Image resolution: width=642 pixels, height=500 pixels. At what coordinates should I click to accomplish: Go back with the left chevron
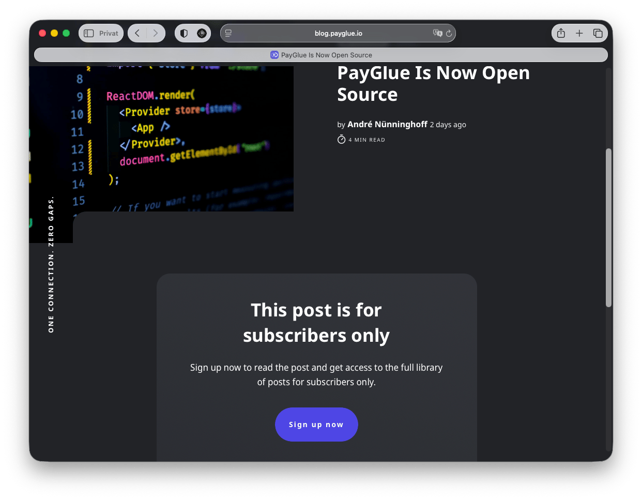point(137,33)
